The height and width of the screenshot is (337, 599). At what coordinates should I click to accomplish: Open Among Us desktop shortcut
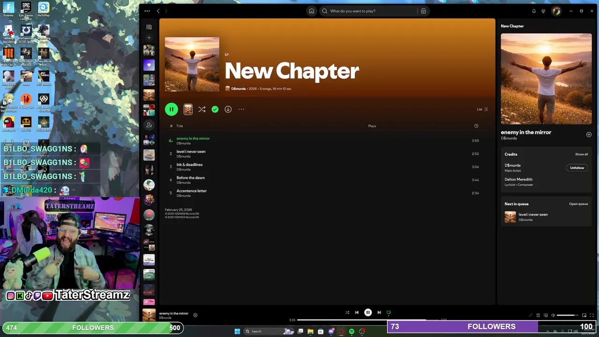point(8,124)
